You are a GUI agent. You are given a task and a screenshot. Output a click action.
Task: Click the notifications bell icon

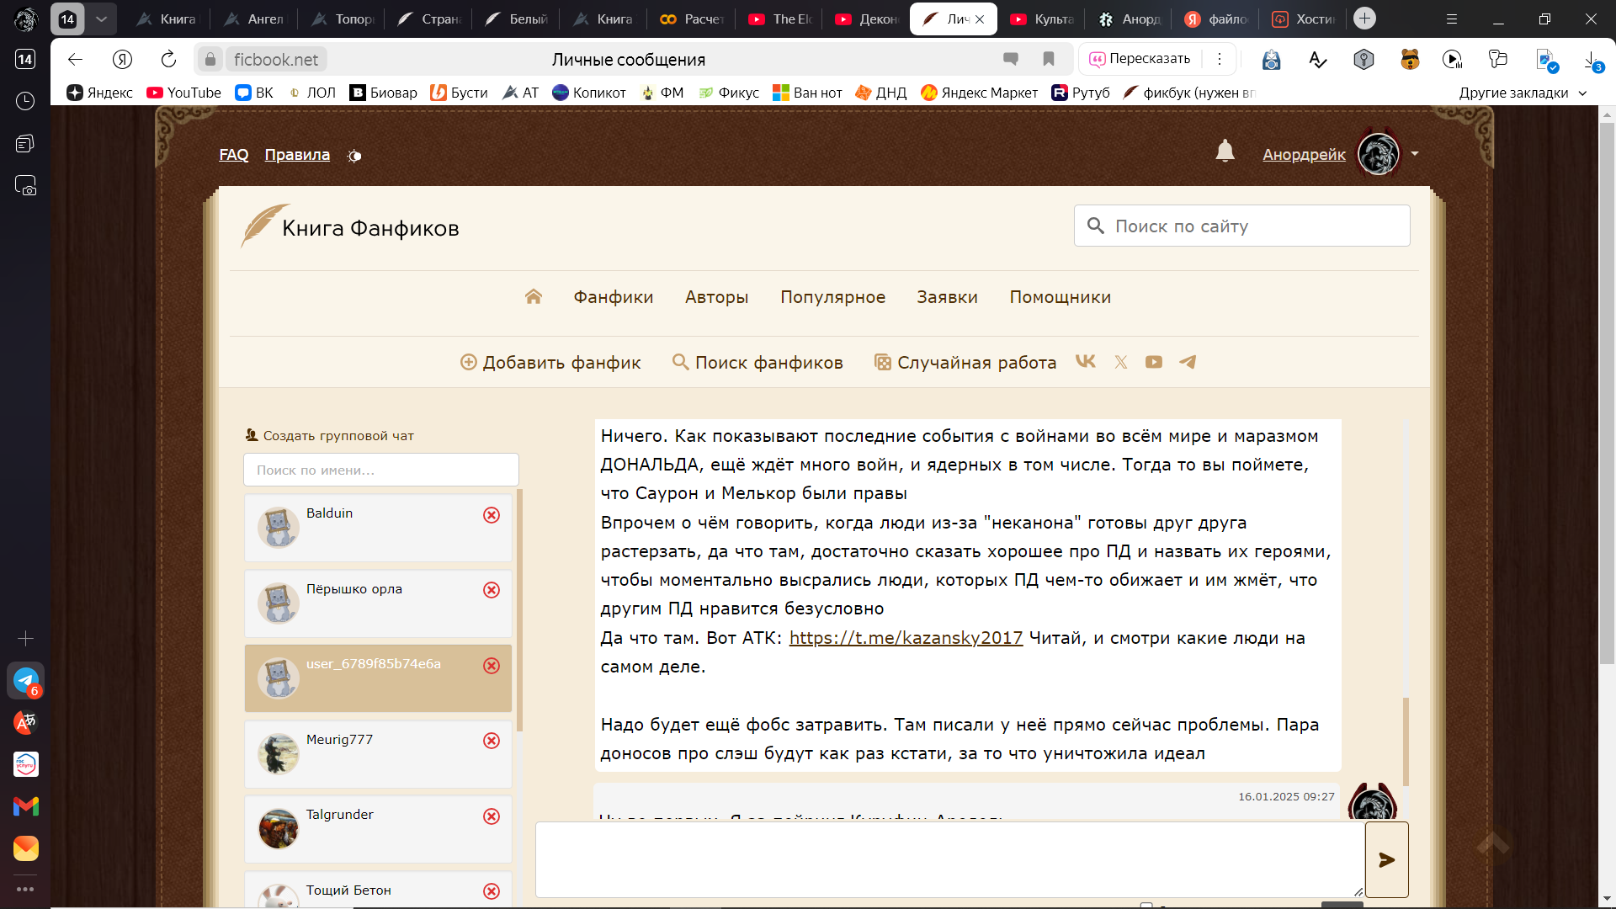1225,151
